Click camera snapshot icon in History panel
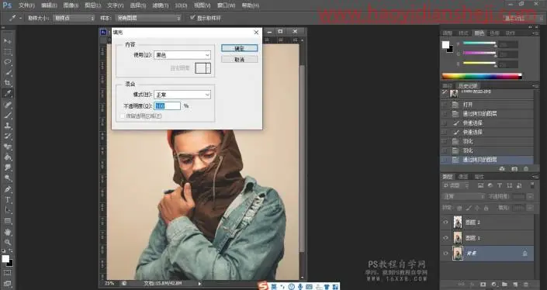 point(514,169)
